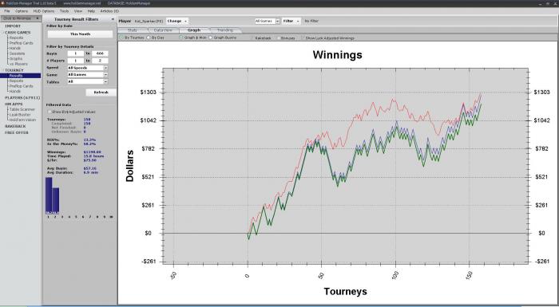
Task: Select CASH GAMES in the sidebar
Action: pyautogui.click(x=18, y=33)
